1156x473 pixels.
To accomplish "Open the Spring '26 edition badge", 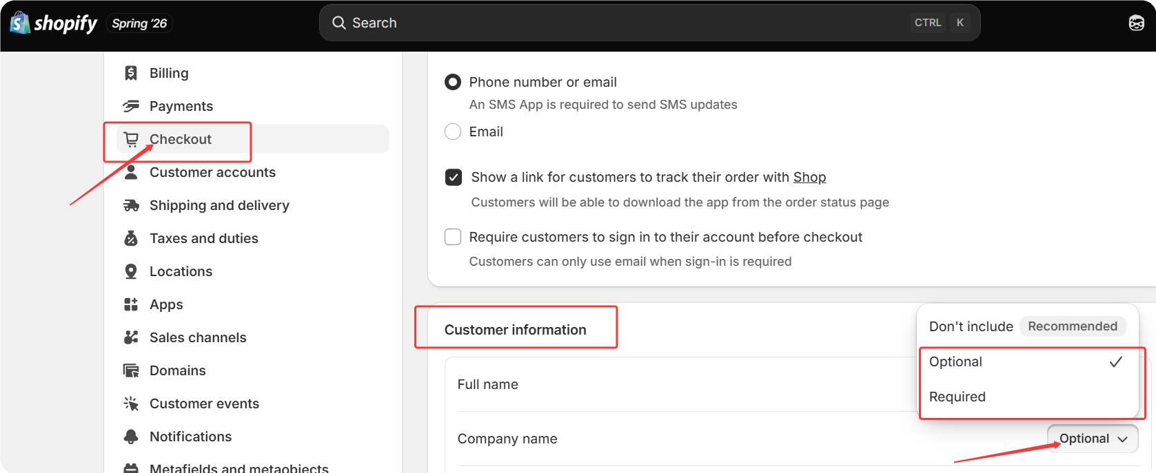I will (x=139, y=23).
